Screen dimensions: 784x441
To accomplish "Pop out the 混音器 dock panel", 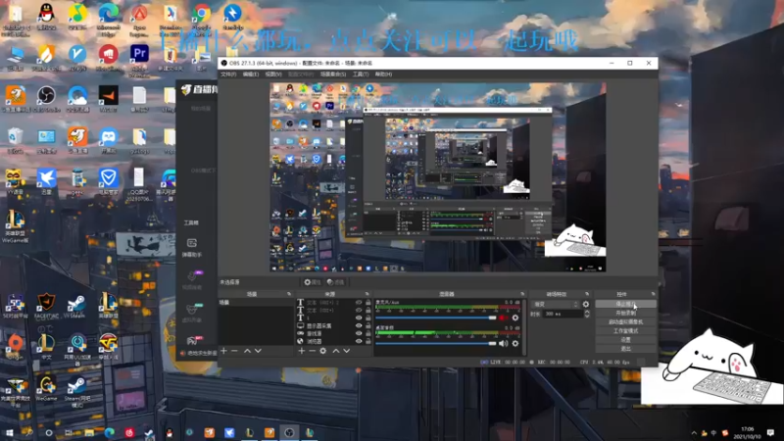I will click(x=522, y=294).
